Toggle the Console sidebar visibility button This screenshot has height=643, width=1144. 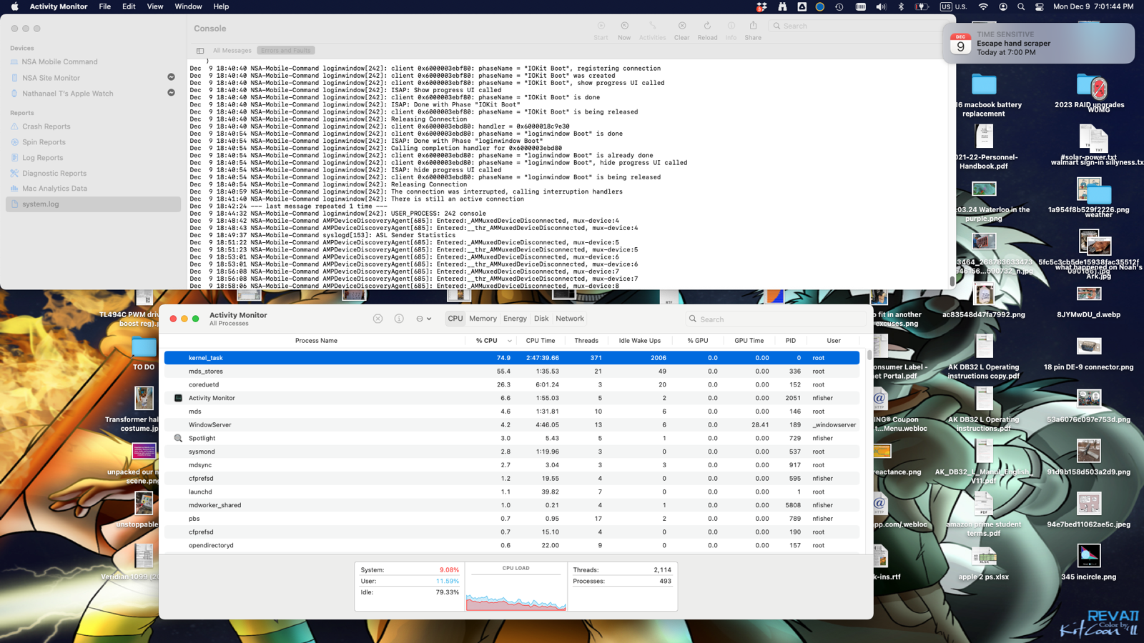(200, 51)
